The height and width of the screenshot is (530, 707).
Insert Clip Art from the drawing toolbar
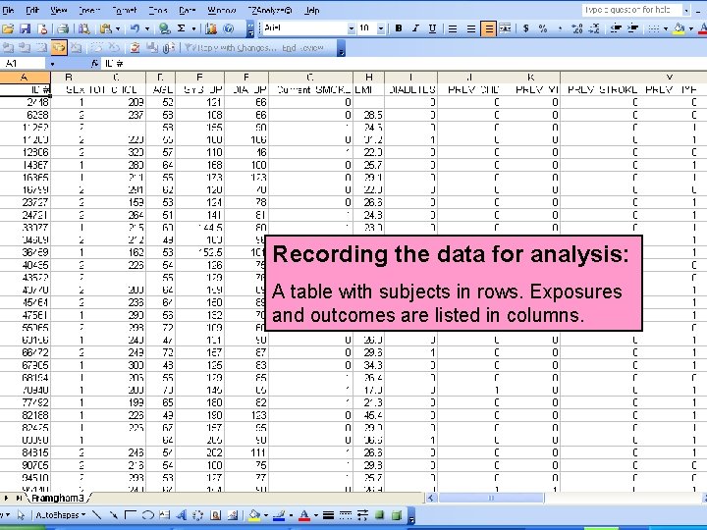click(215, 514)
